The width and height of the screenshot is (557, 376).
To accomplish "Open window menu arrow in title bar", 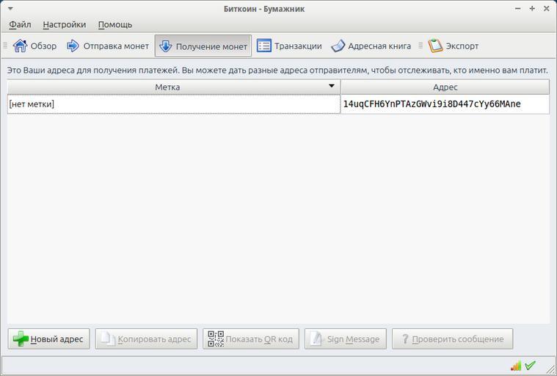I will [x=10, y=9].
